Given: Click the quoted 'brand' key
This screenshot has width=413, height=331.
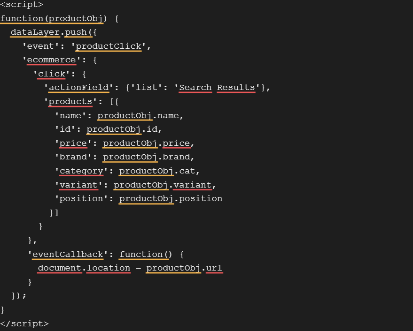Looking at the screenshot, I should click(x=73, y=157).
